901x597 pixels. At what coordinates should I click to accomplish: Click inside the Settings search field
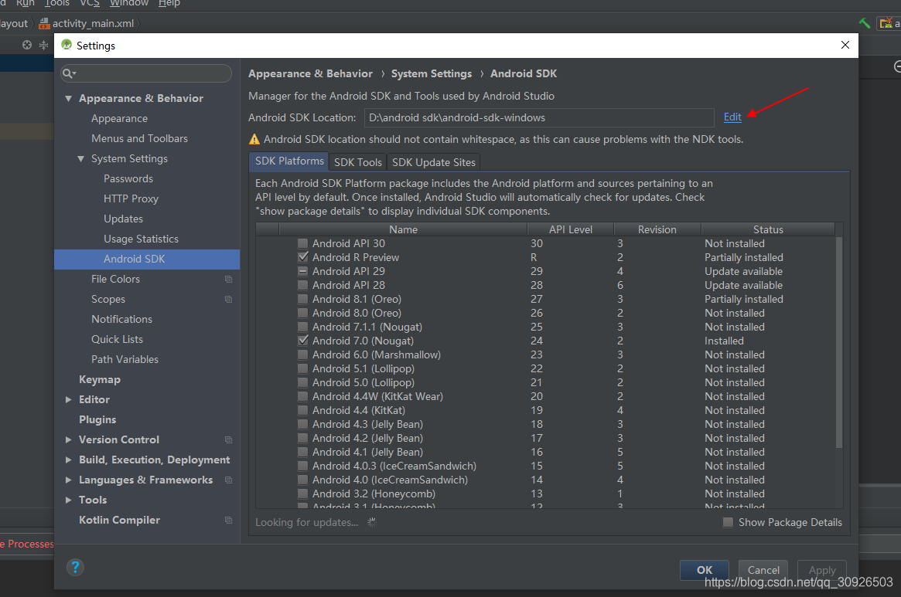pos(146,73)
